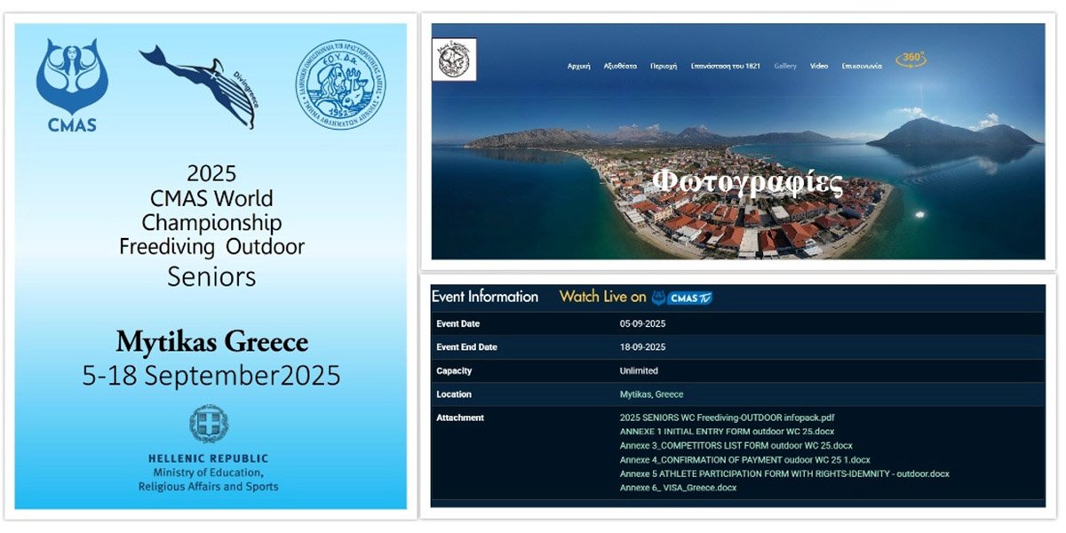The width and height of the screenshot is (1066, 533).
Task: Click the CMAS TV logo
Action: tap(682, 298)
